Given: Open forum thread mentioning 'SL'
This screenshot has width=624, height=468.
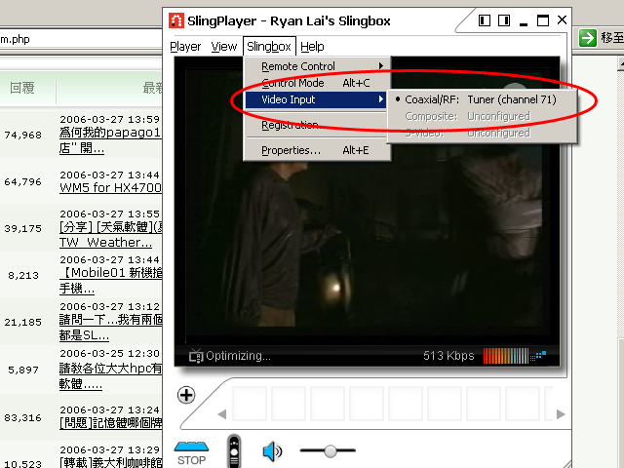Looking at the screenshot, I should (110, 328).
